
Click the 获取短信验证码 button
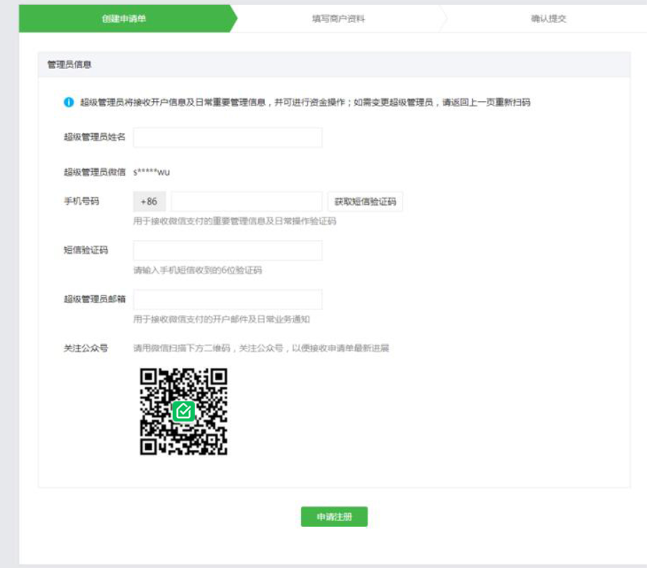(x=366, y=202)
